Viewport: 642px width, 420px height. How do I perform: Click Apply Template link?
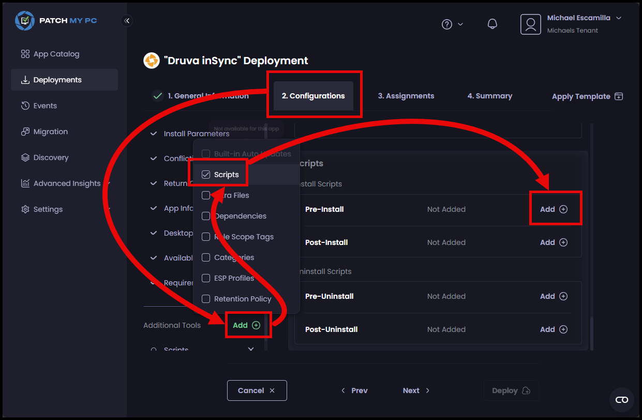point(588,96)
